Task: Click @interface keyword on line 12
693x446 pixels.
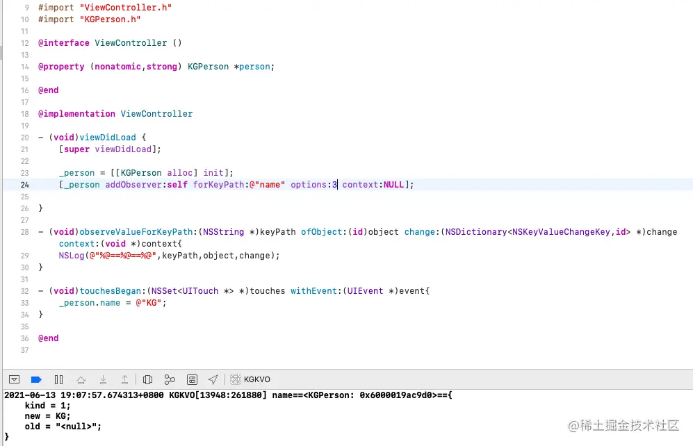Action: click(x=64, y=43)
